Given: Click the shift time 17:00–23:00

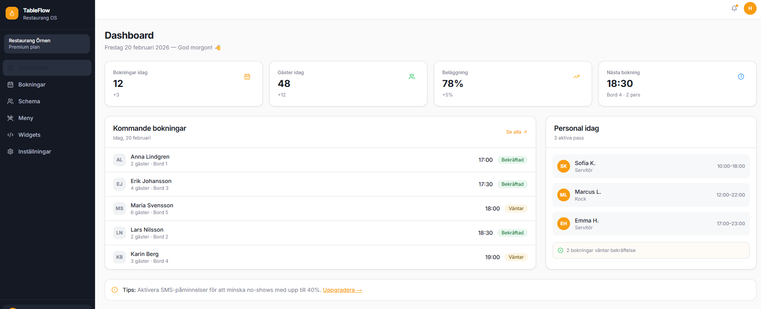Looking at the screenshot, I should [x=731, y=224].
